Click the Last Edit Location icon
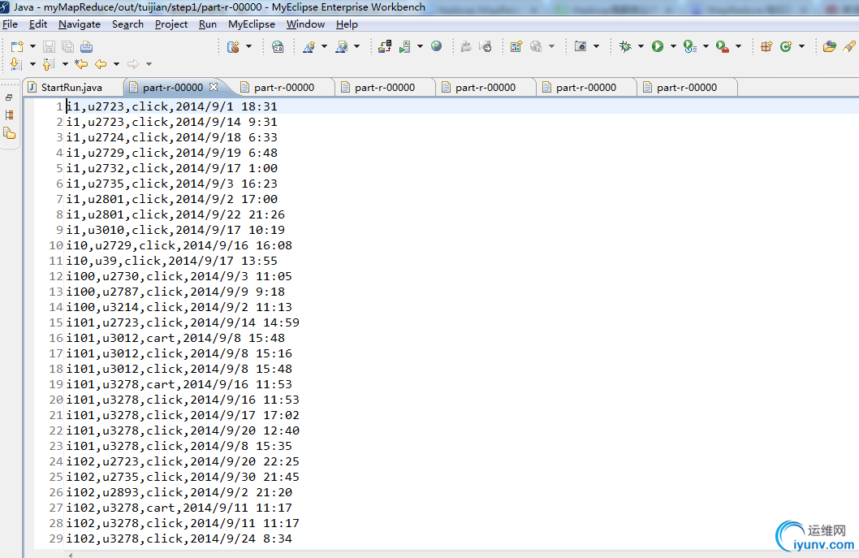Viewport: 859px width, 558px height. tap(81, 64)
